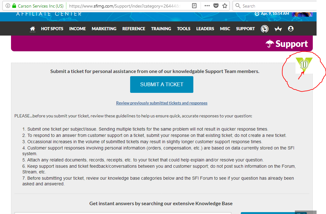
Task: Open Review previously submitted tickets and responses link
Action: pyautogui.click(x=162, y=103)
